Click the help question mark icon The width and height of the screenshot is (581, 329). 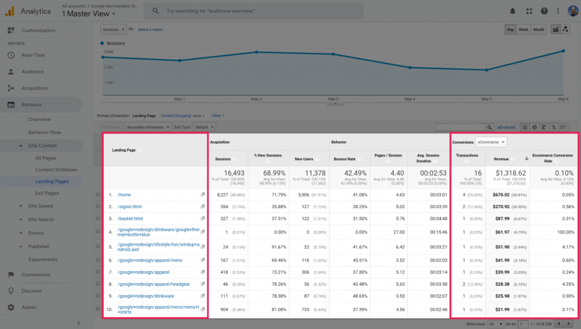(544, 11)
